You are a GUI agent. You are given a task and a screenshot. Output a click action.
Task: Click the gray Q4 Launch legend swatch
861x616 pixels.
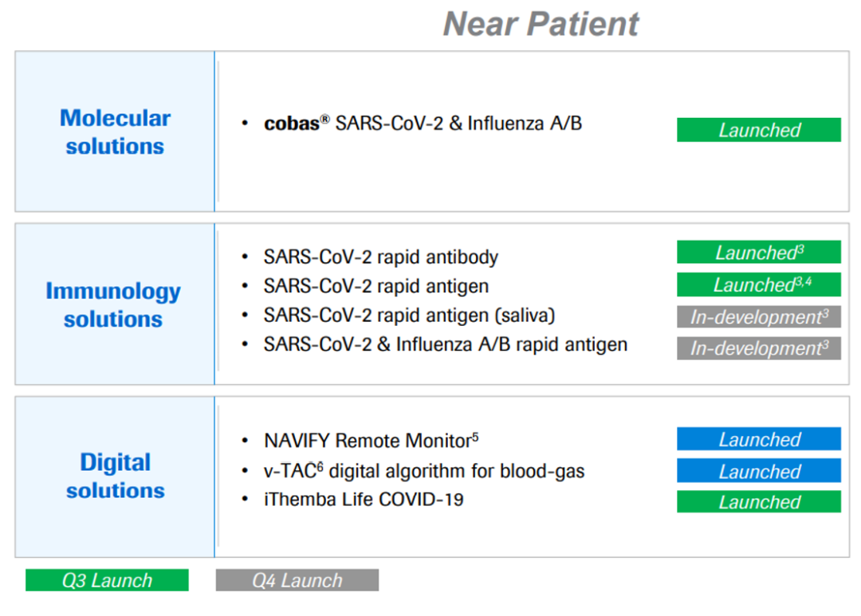tap(297, 580)
